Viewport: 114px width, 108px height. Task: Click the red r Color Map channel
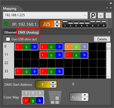point(26,101)
